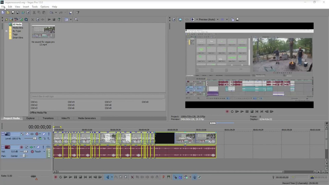
Task: Solo audio track 2
Action: click(x=43, y=147)
